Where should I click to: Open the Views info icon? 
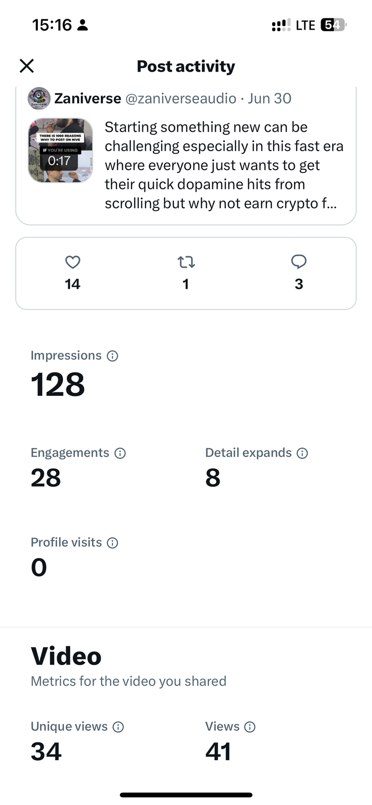pyautogui.click(x=250, y=727)
